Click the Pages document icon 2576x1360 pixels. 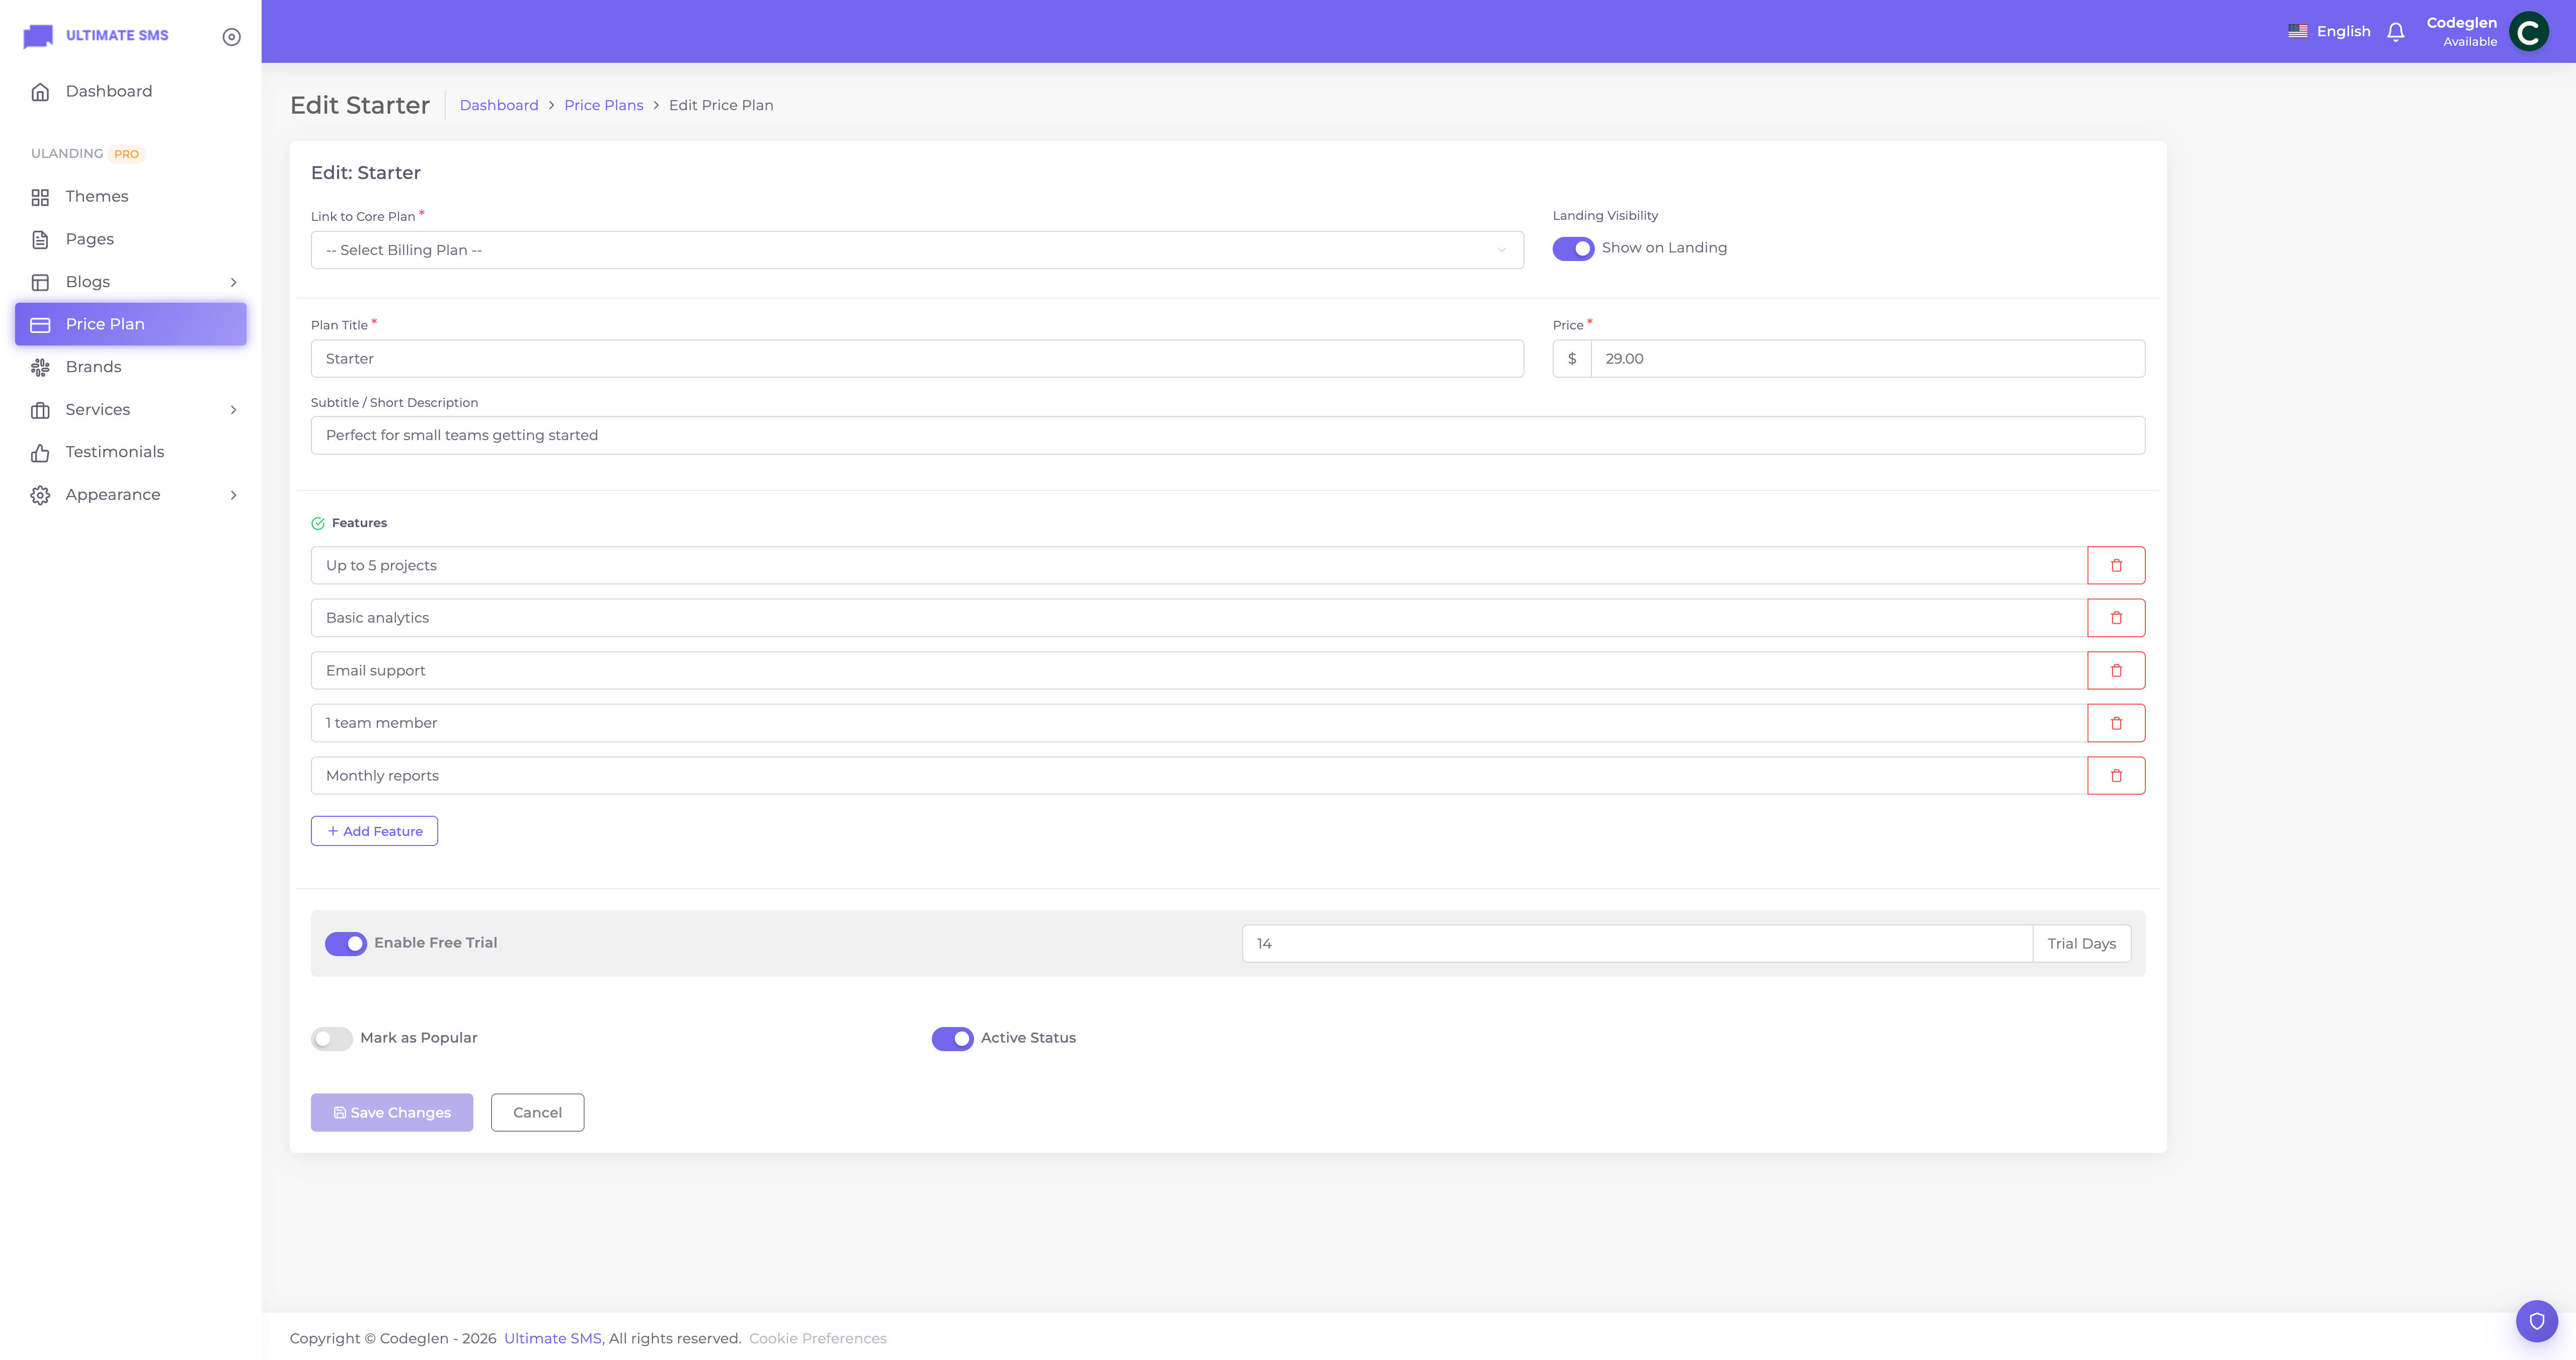[x=40, y=239]
